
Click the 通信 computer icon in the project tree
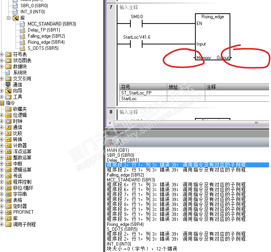tap(8, 85)
